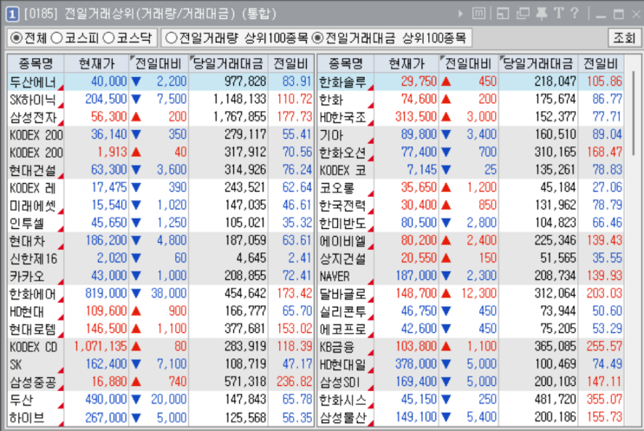Viewport: 644px width, 431px height.
Task: Select the 하이브 stock row
Action: 160,417
